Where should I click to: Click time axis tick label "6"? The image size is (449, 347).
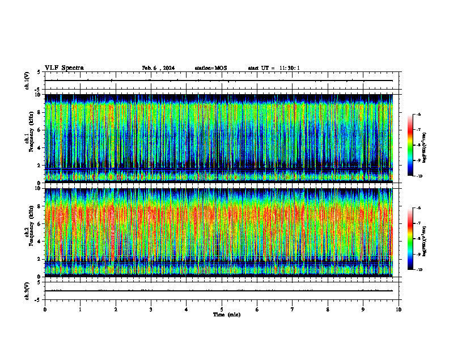(257, 310)
